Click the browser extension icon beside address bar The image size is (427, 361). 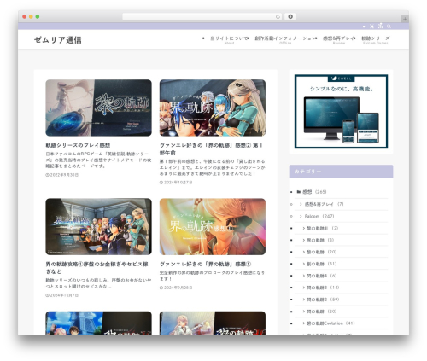[290, 16]
